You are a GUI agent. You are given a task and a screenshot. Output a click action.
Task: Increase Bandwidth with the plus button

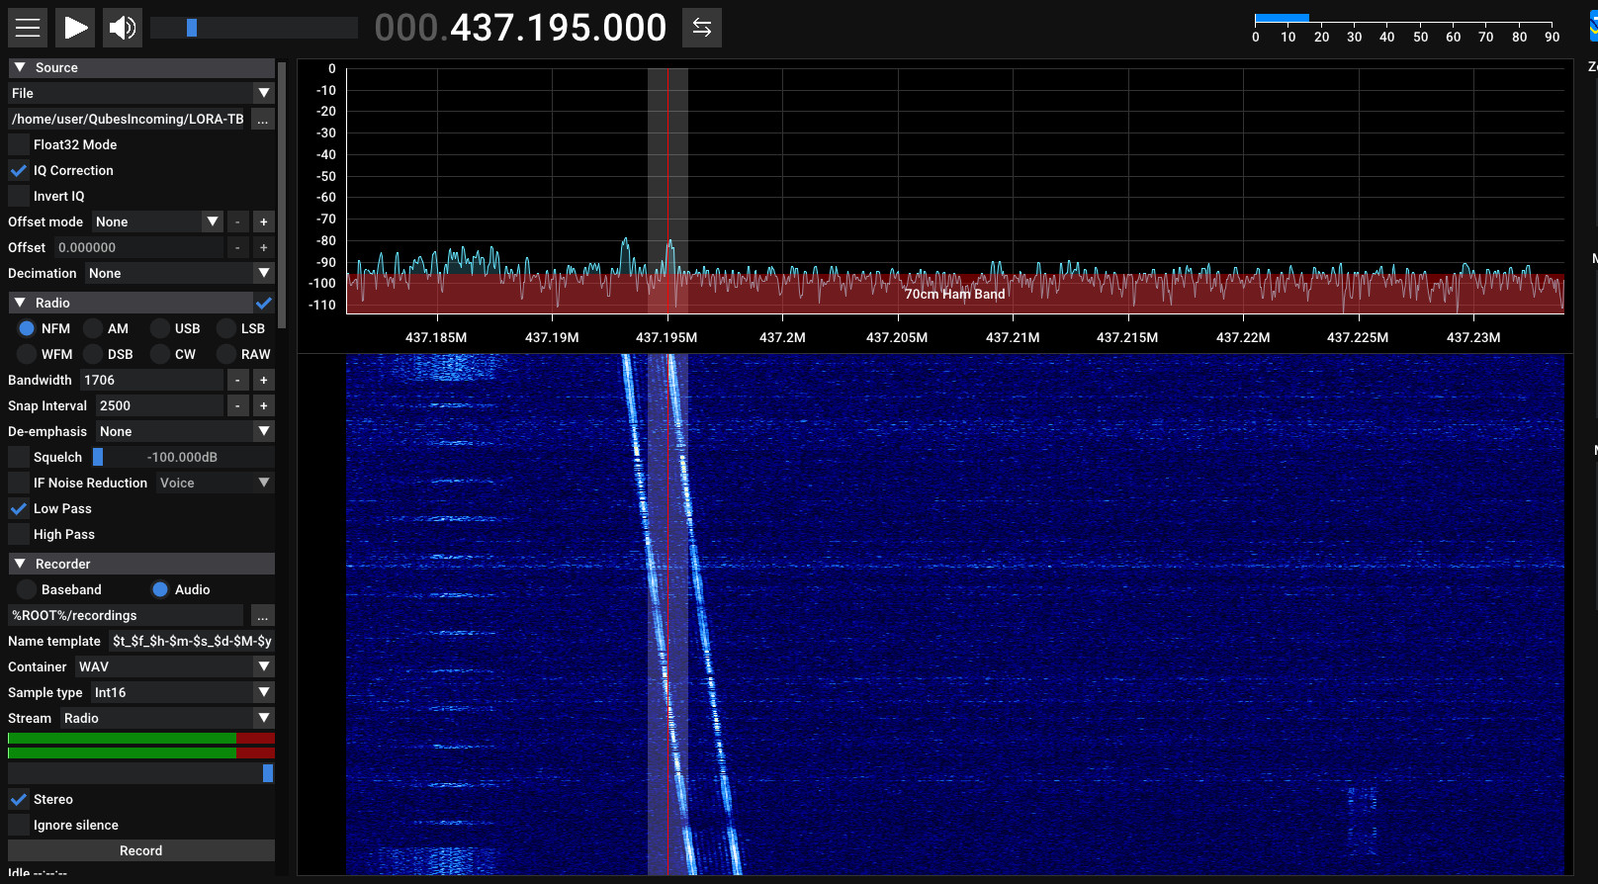(263, 381)
